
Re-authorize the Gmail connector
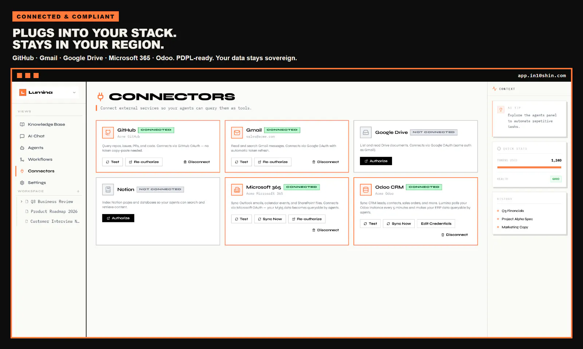coord(273,162)
